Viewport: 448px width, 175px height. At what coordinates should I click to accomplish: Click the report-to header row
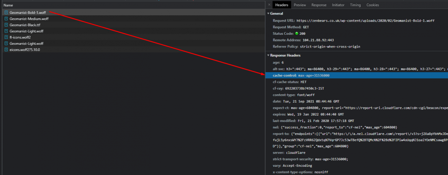[x=357, y=140]
